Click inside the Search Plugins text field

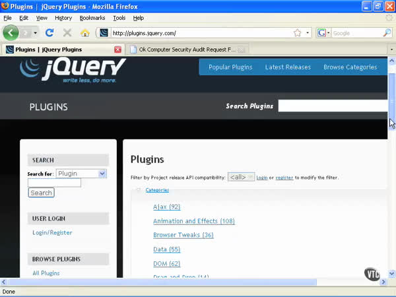click(332, 106)
